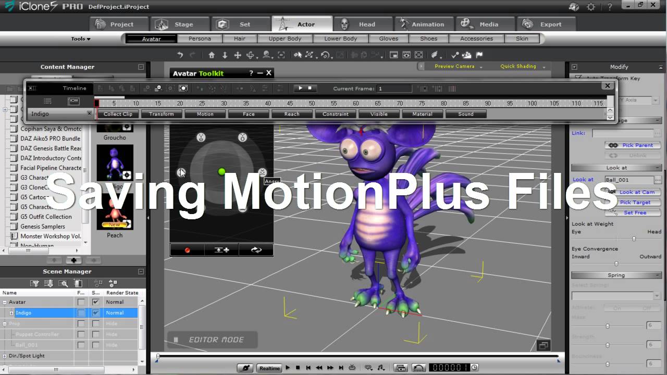
Task: Click Stop in the bottom playback bar
Action: 298,368
